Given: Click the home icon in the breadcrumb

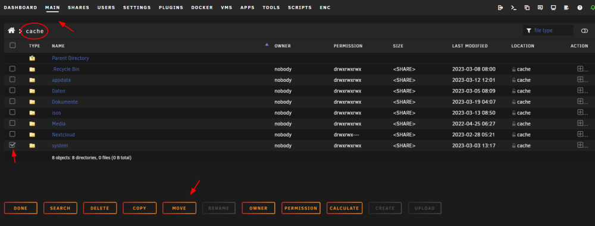Looking at the screenshot, I should (x=11, y=31).
